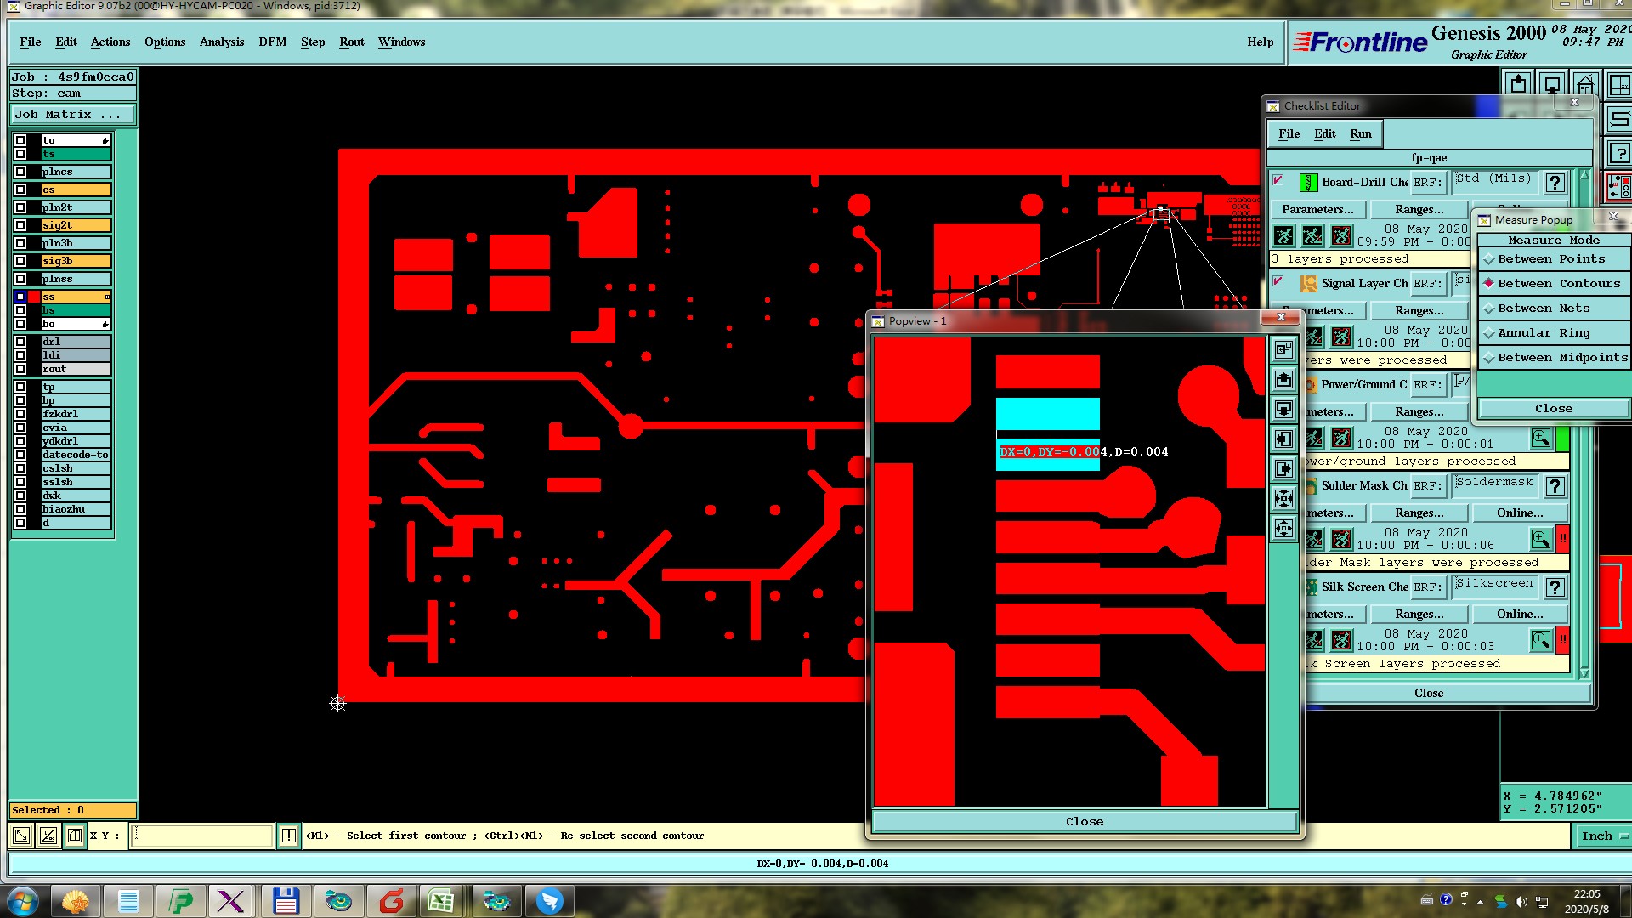The width and height of the screenshot is (1632, 918).
Task: Click the Popview zoom-home icon
Action: coord(1283,349)
